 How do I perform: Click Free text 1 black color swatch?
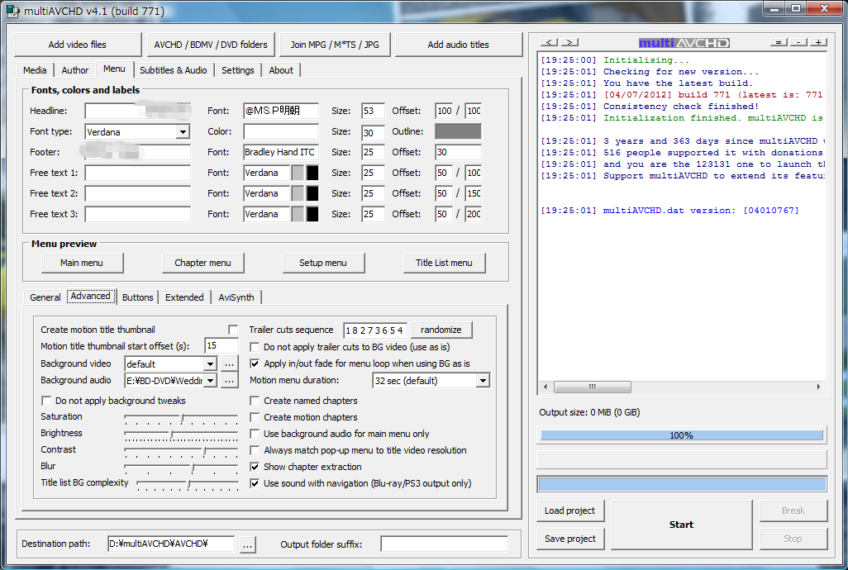click(x=312, y=173)
